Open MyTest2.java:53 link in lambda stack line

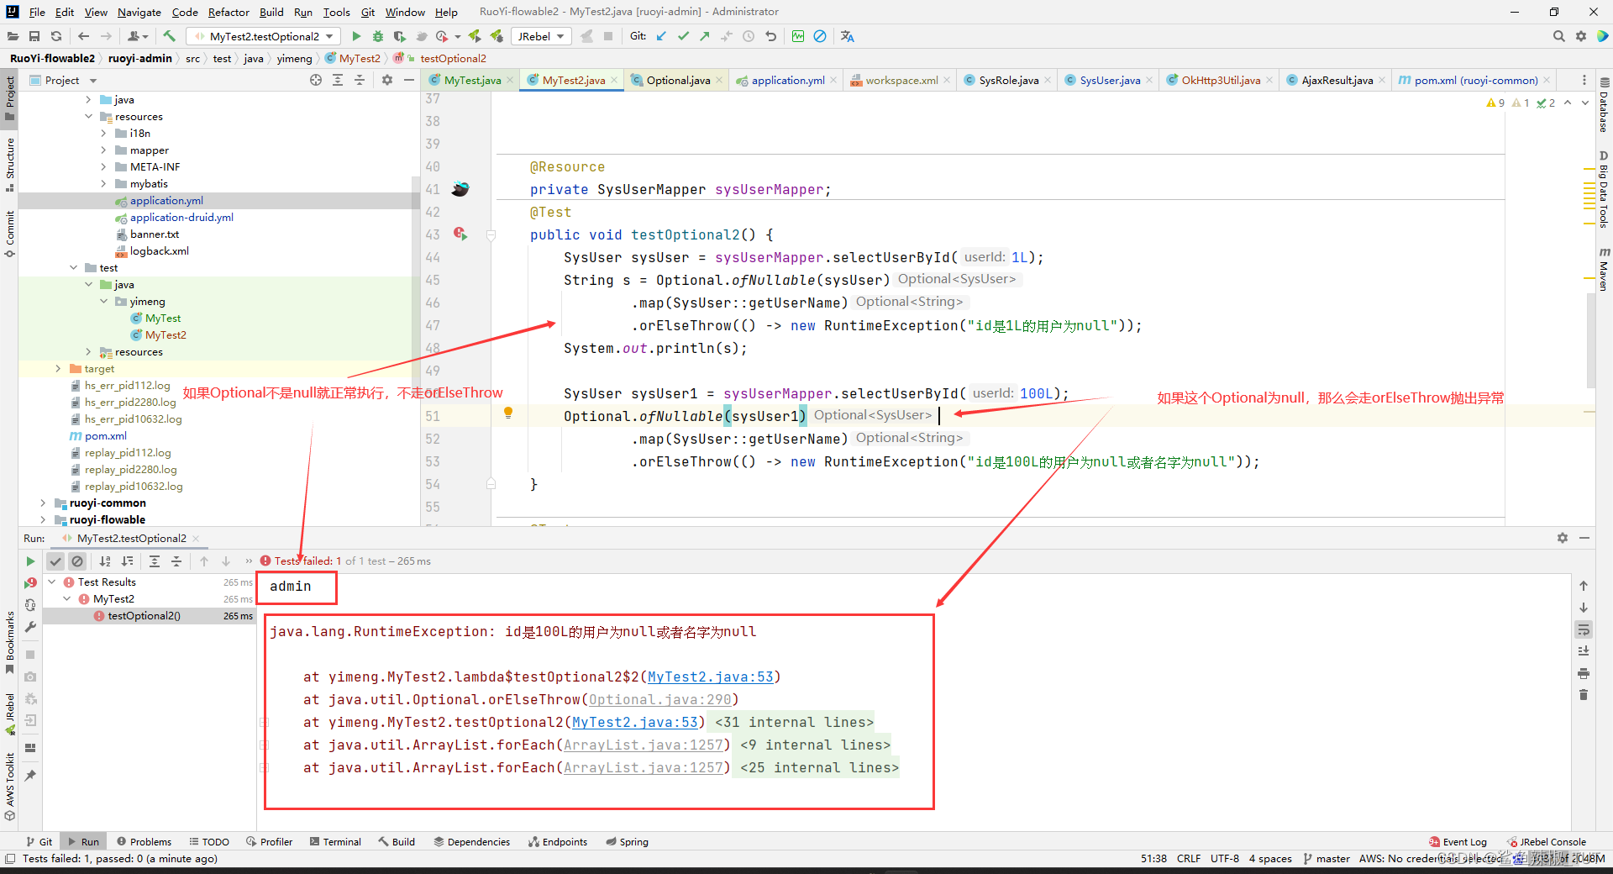coord(711,677)
